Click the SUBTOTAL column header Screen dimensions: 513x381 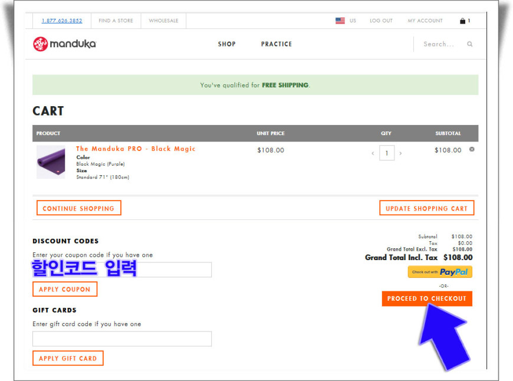[x=448, y=133]
